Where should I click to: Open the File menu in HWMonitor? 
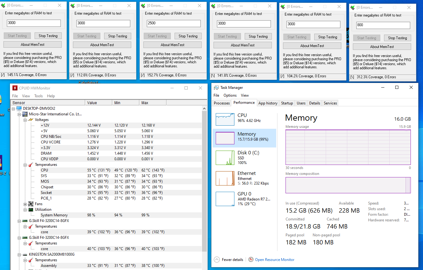[x=15, y=96]
